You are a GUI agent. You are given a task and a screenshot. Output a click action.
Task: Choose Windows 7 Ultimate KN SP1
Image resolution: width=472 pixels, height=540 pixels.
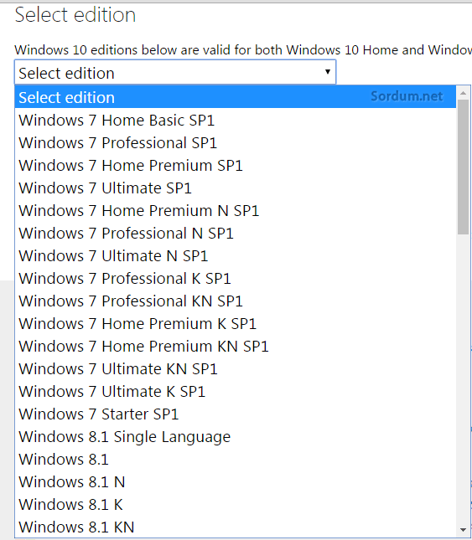(236, 369)
